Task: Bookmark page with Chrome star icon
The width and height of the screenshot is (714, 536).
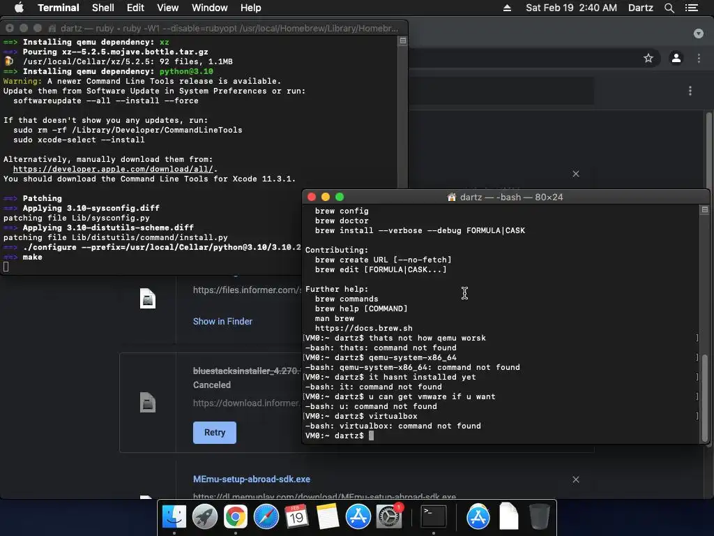Action: point(648,58)
